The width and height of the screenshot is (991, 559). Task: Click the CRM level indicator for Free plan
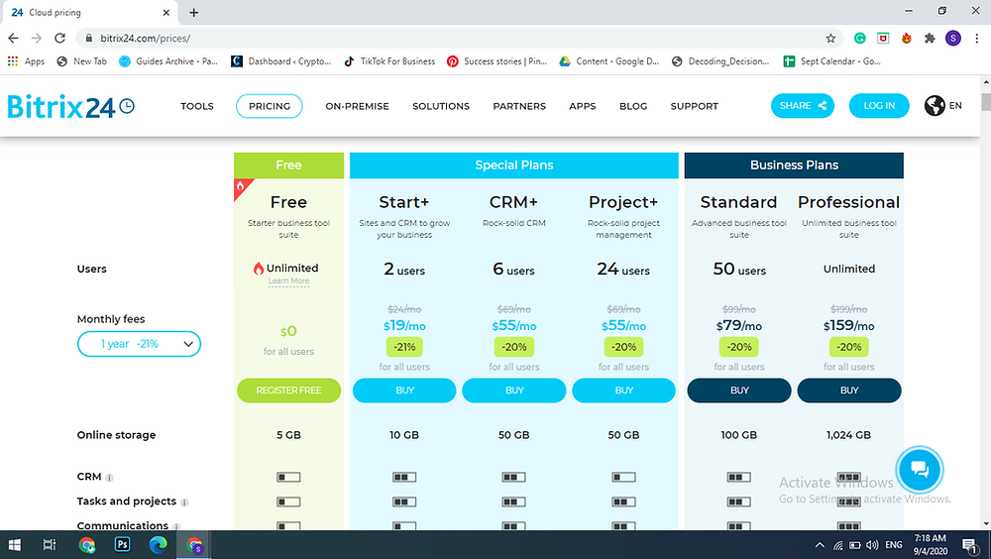point(288,477)
